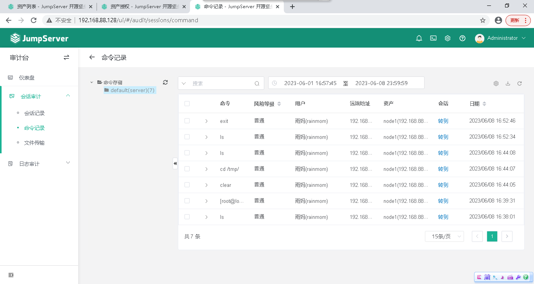The height and width of the screenshot is (284, 534).
Task: Open the search filter dropdown
Action: (x=184, y=83)
